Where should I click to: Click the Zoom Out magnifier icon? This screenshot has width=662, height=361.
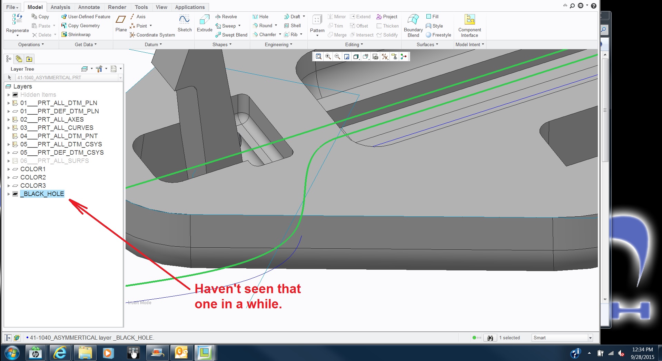tap(337, 56)
